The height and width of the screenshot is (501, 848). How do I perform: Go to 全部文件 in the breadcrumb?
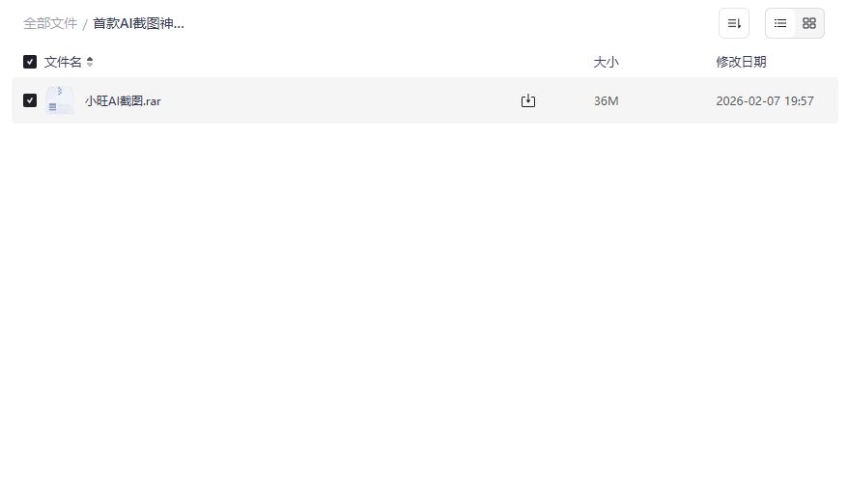click(x=50, y=23)
